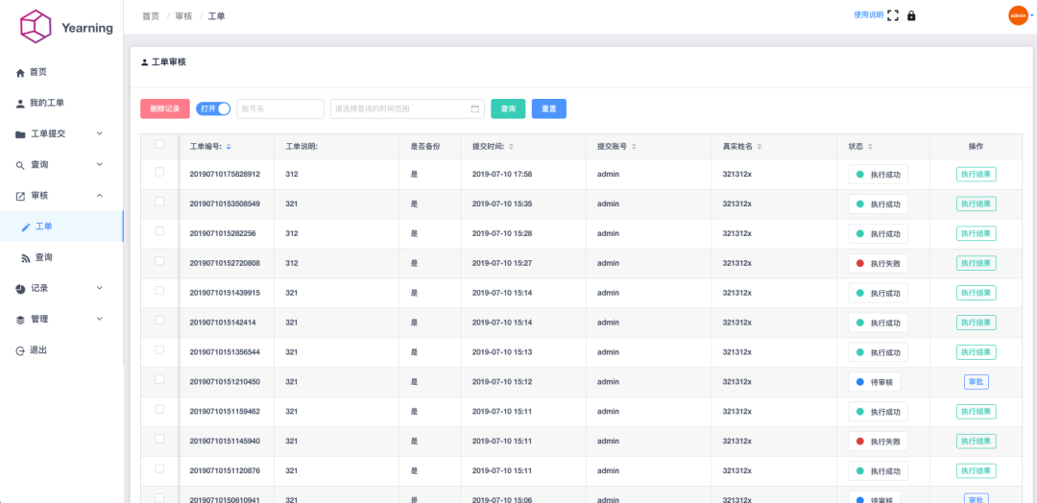Check the box for order 20190710151145940

pos(159,439)
